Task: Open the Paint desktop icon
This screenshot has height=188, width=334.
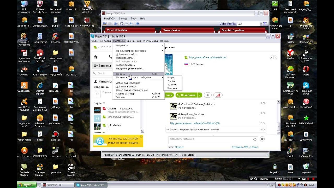Action: tap(290, 152)
